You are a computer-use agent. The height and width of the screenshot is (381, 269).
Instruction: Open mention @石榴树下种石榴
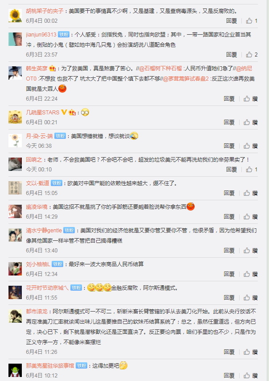[x=160, y=69]
